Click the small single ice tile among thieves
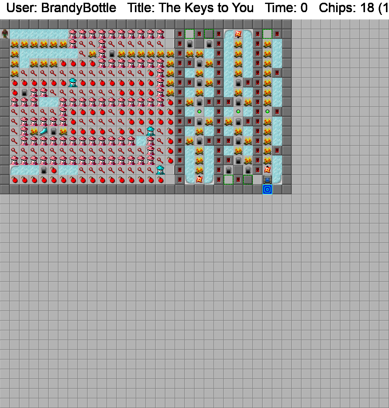The width and height of the screenshot is (389, 408). 141,141
